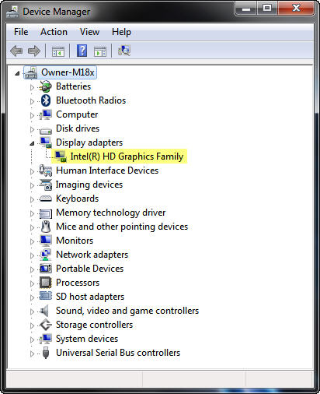Screen dimensions: 320x394
Task: Select the Storage controllers label
Action: pyautogui.click(x=94, y=325)
